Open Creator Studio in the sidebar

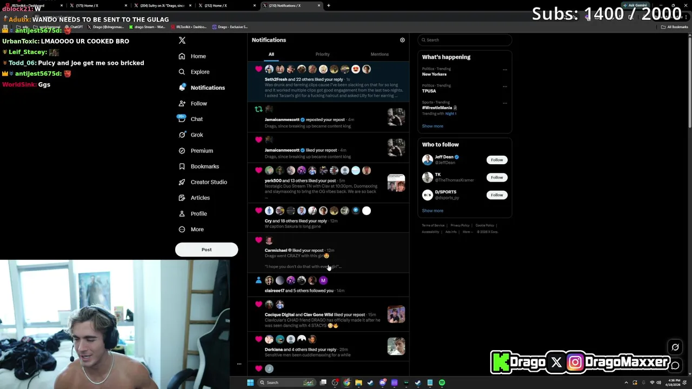(x=202, y=182)
